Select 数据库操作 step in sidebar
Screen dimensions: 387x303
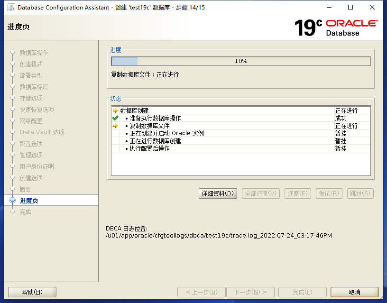coord(34,53)
